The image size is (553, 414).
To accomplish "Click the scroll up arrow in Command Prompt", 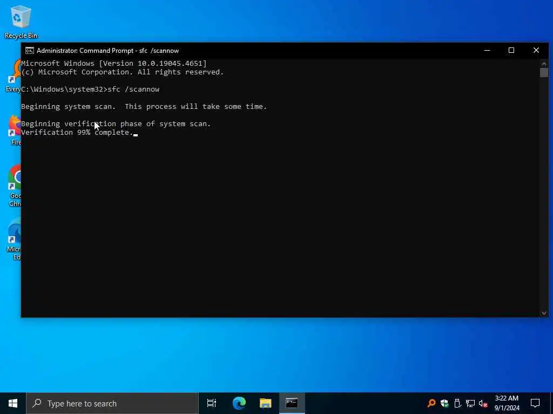I will click(543, 64).
